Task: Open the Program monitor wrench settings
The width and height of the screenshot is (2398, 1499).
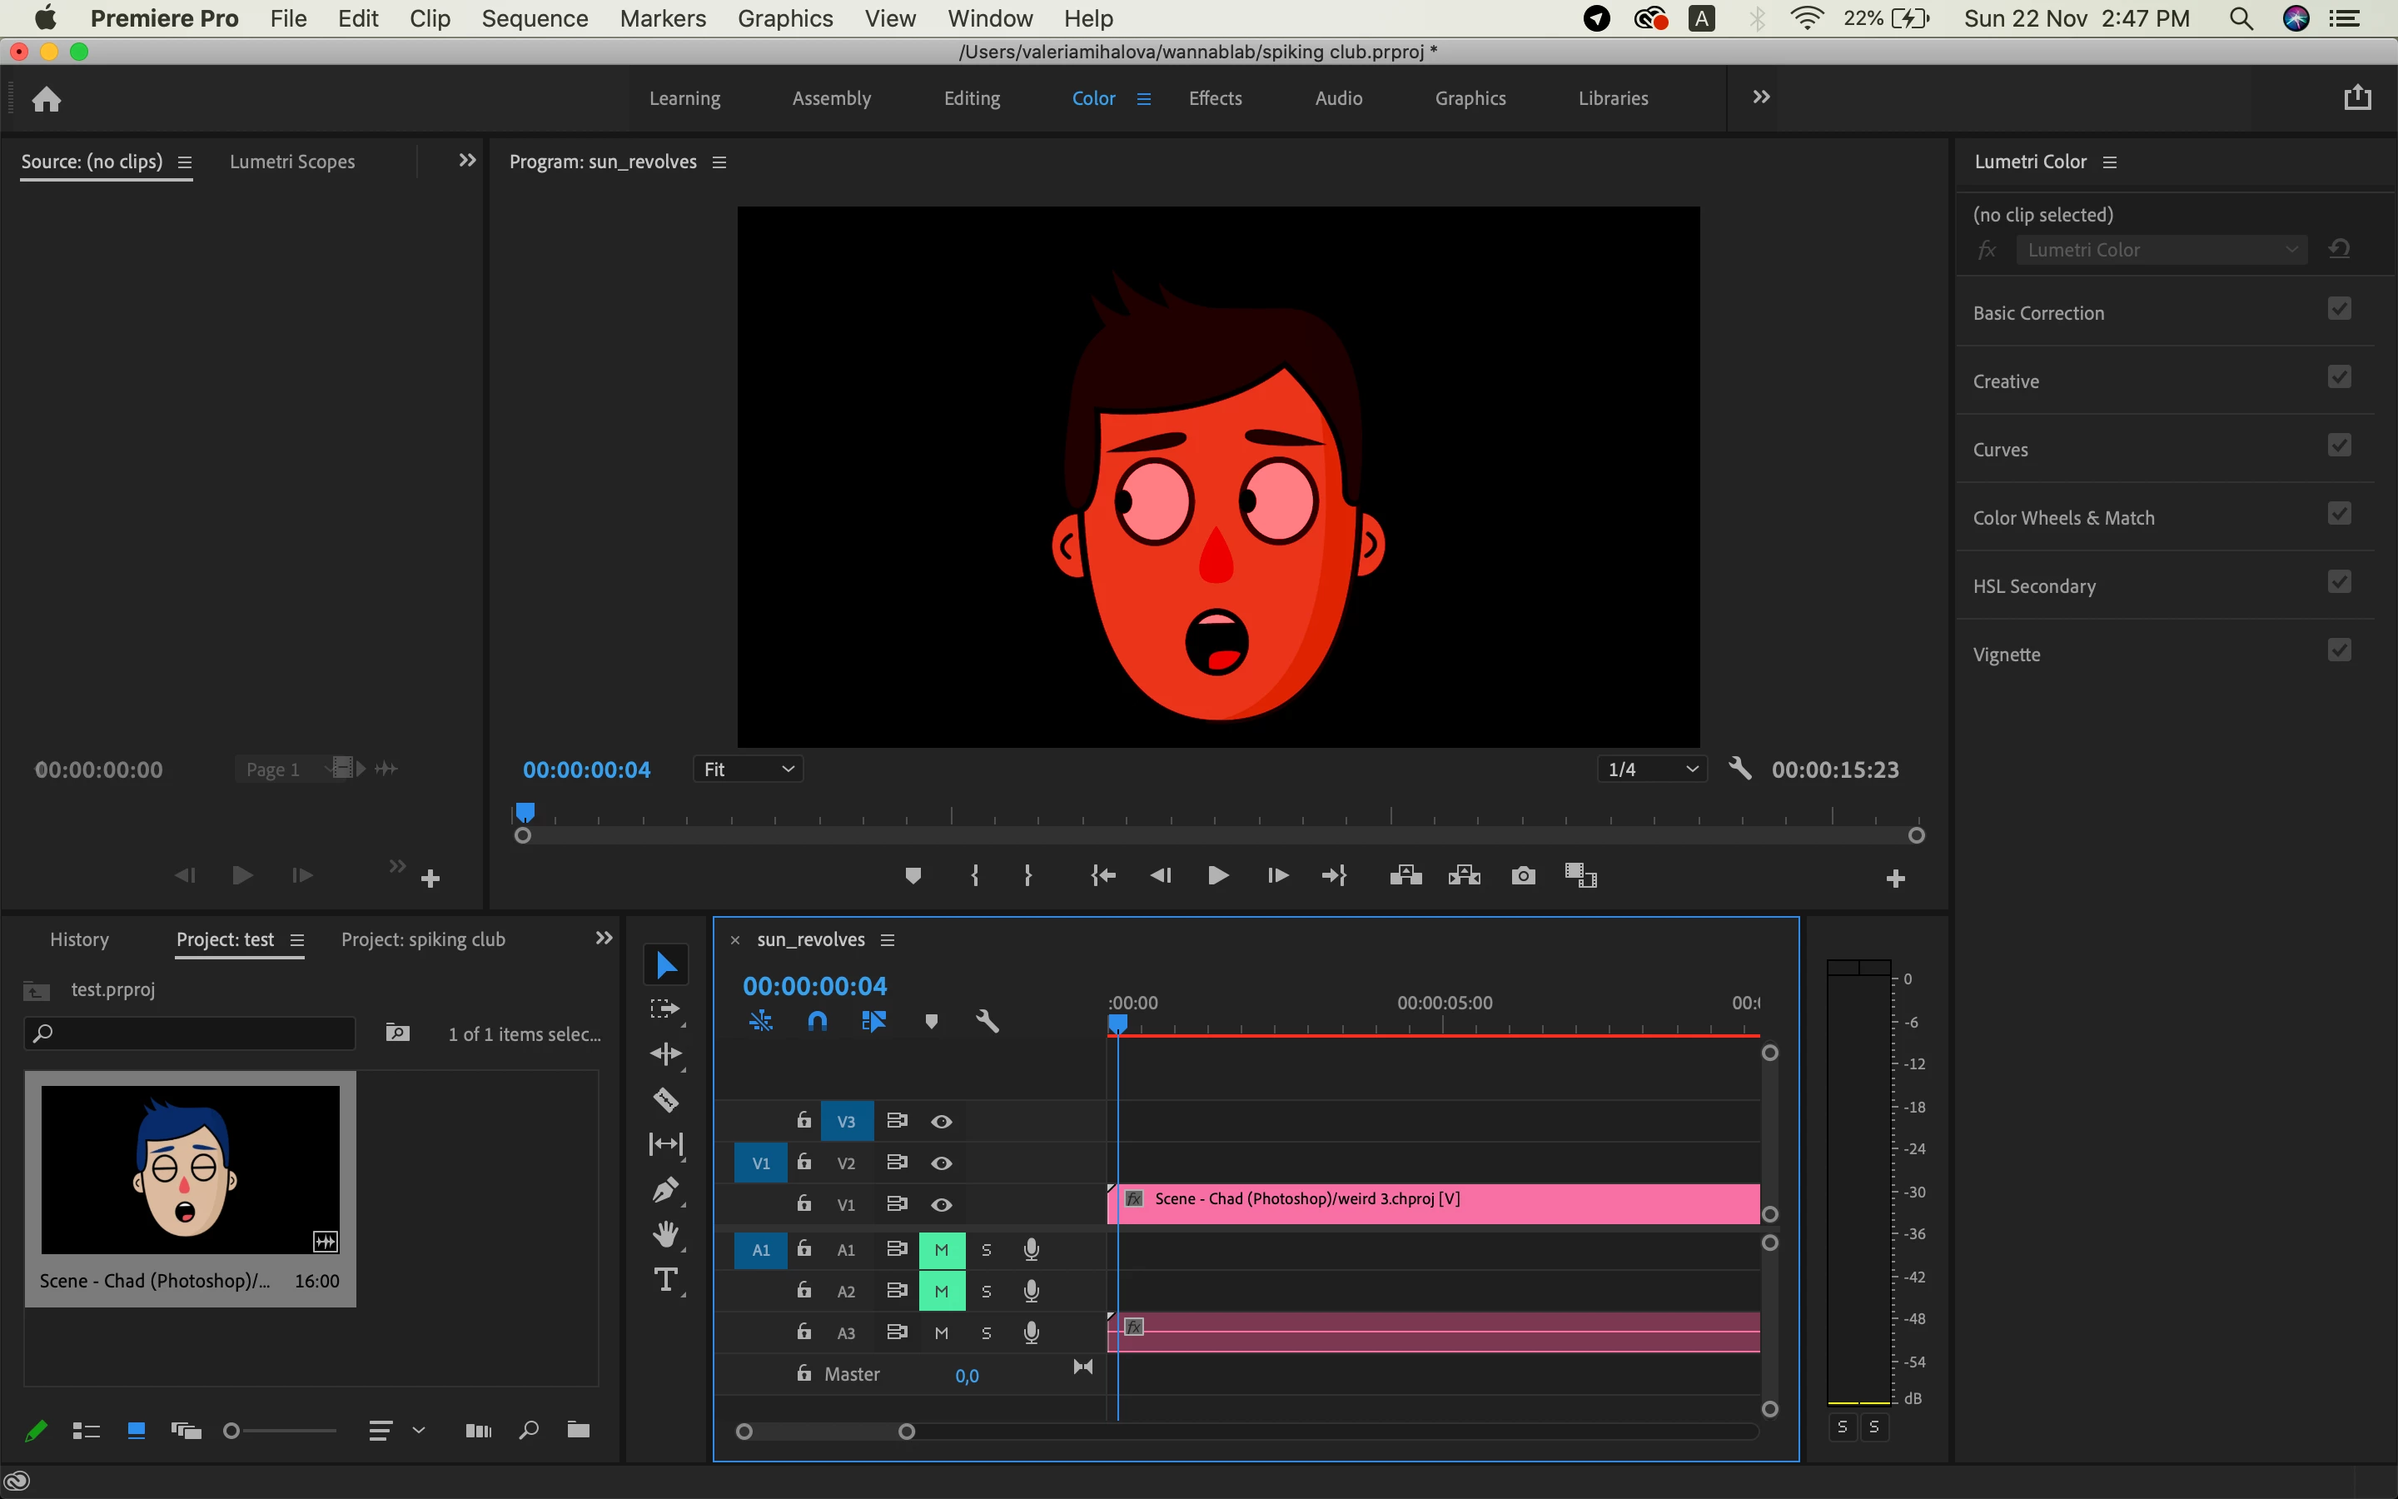Action: point(1740,769)
